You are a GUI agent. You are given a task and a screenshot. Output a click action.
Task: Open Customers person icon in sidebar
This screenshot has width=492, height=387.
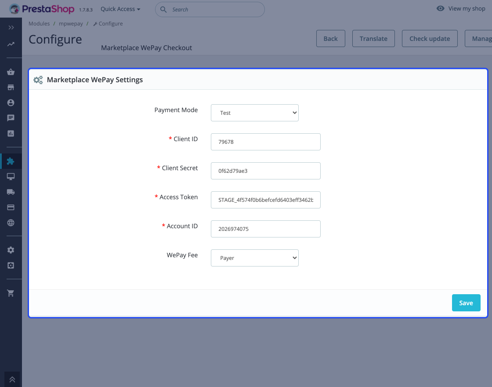coord(11,103)
